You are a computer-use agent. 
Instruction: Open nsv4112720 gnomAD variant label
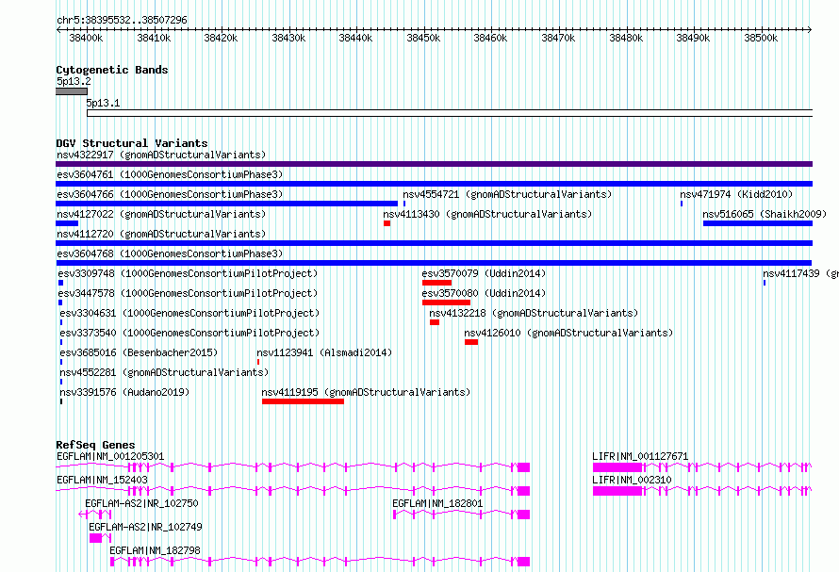coord(161,234)
